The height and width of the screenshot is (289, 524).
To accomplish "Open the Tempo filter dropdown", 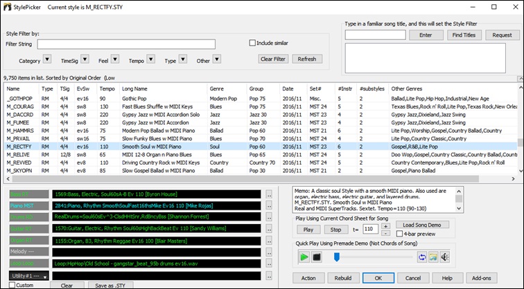I will pos(150,59).
